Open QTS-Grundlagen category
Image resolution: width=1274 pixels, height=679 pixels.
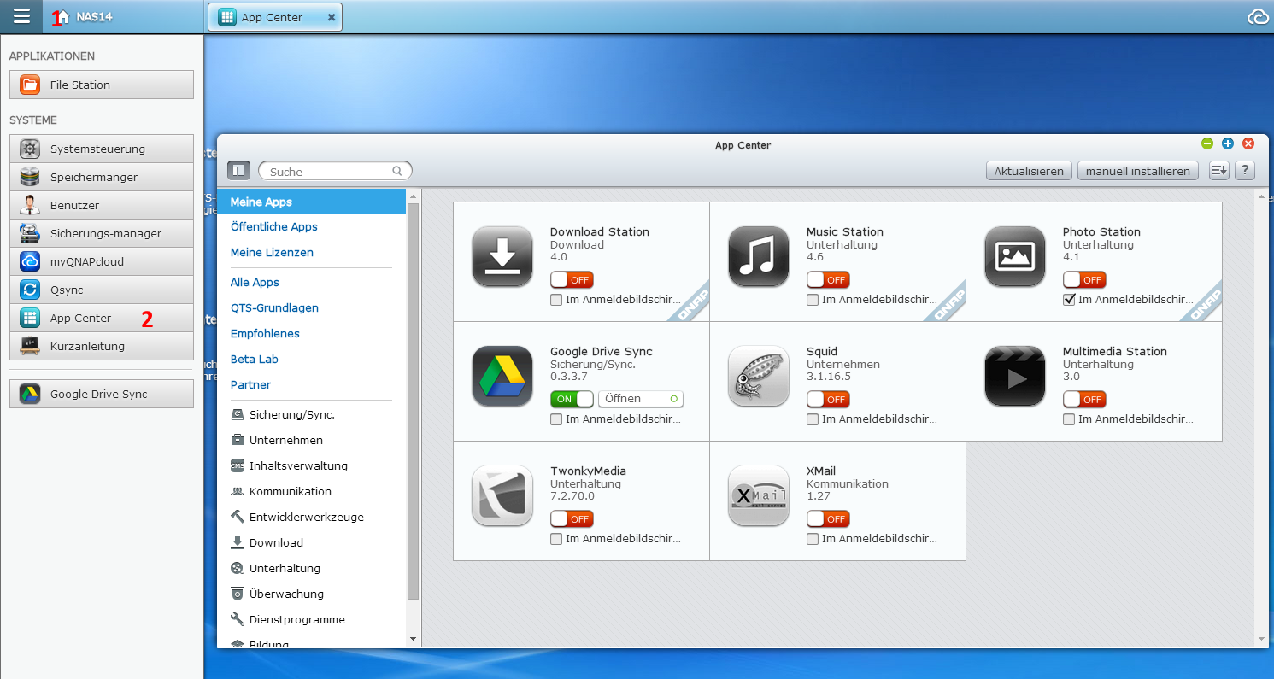(274, 308)
